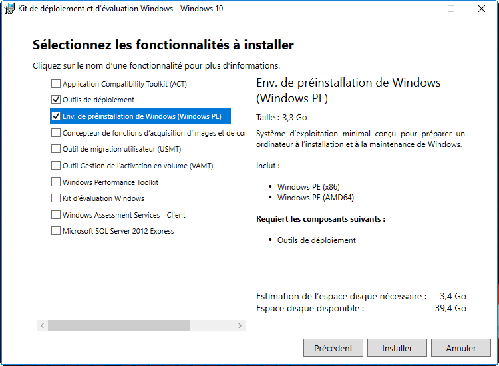499x366 pixels.
Task: Select the Windows Performance Toolkit label
Action: point(110,182)
